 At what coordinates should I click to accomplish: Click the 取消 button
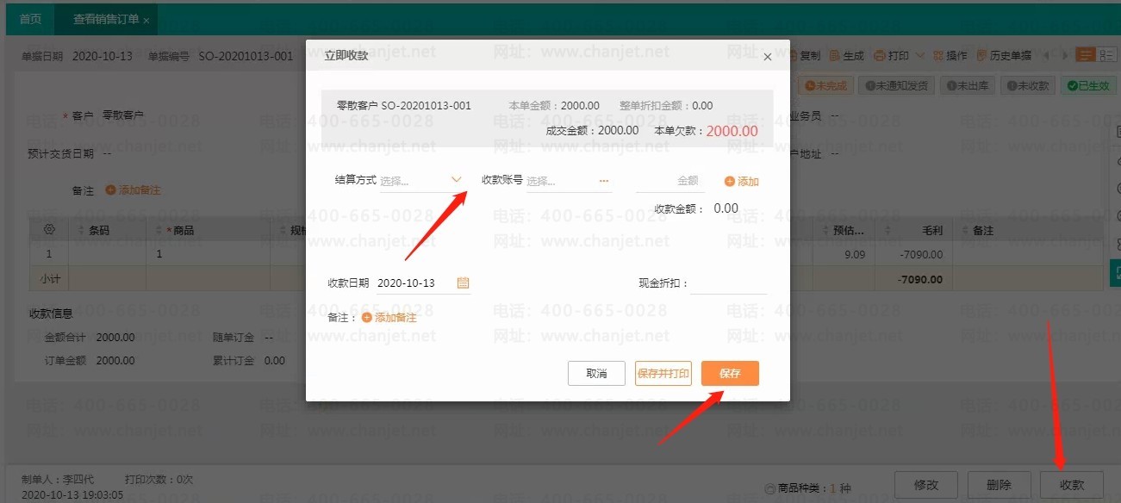[596, 373]
